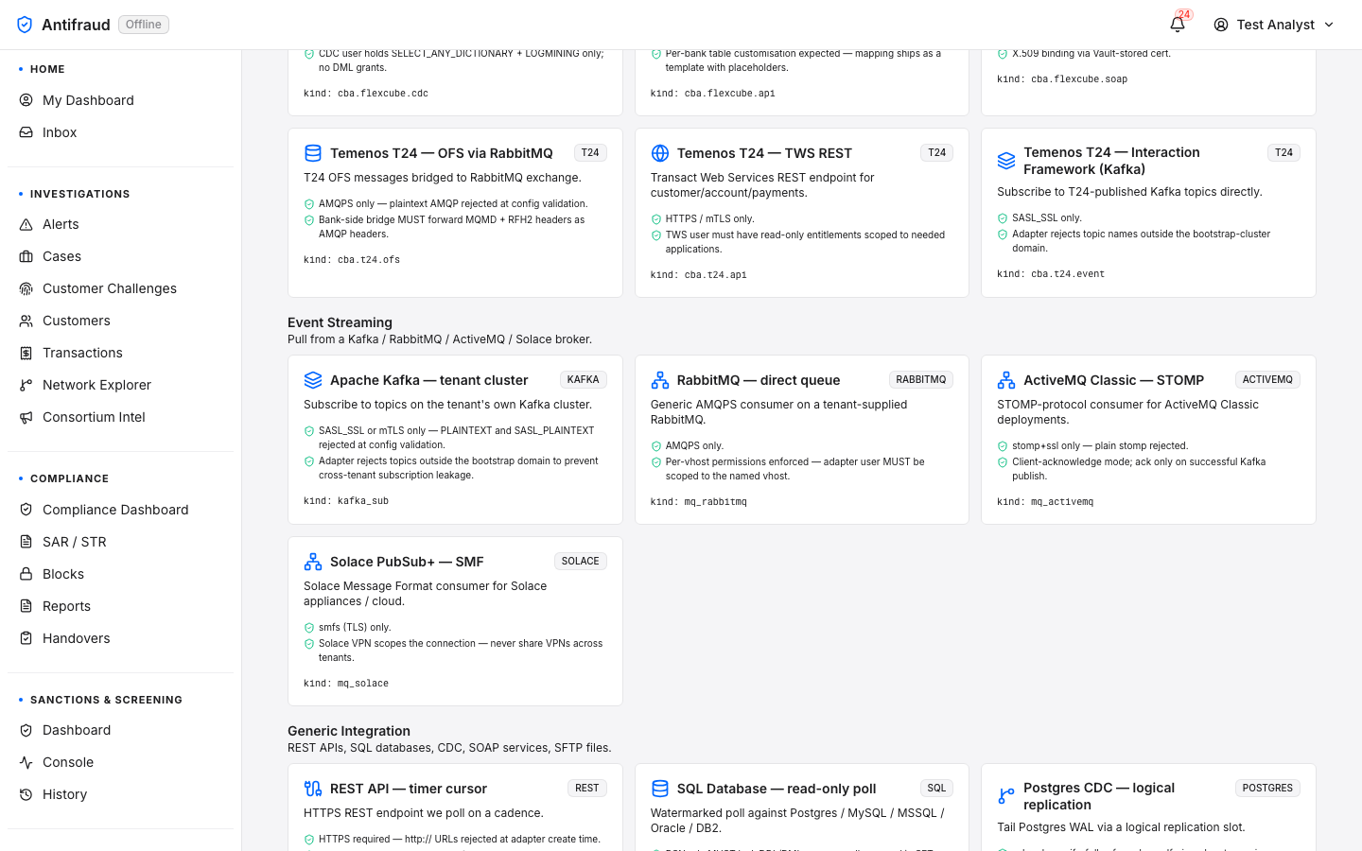Click the SQL Database cylinder icon
This screenshot has height=851, width=1362.
pos(660,789)
